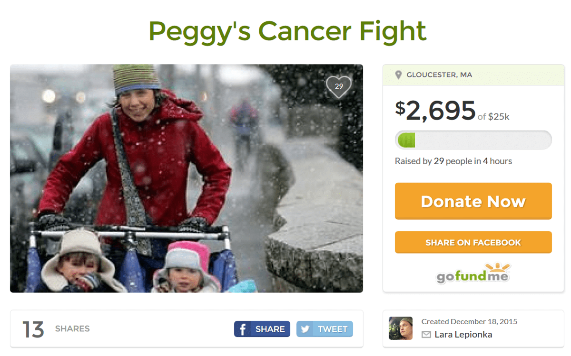Click the Donate Now button
The image size is (571, 356).
pyautogui.click(x=473, y=201)
